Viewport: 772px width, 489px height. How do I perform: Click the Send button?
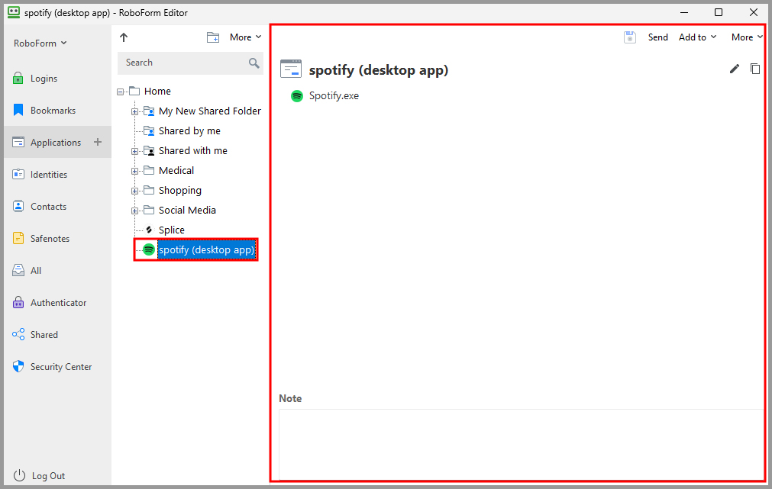(x=657, y=37)
